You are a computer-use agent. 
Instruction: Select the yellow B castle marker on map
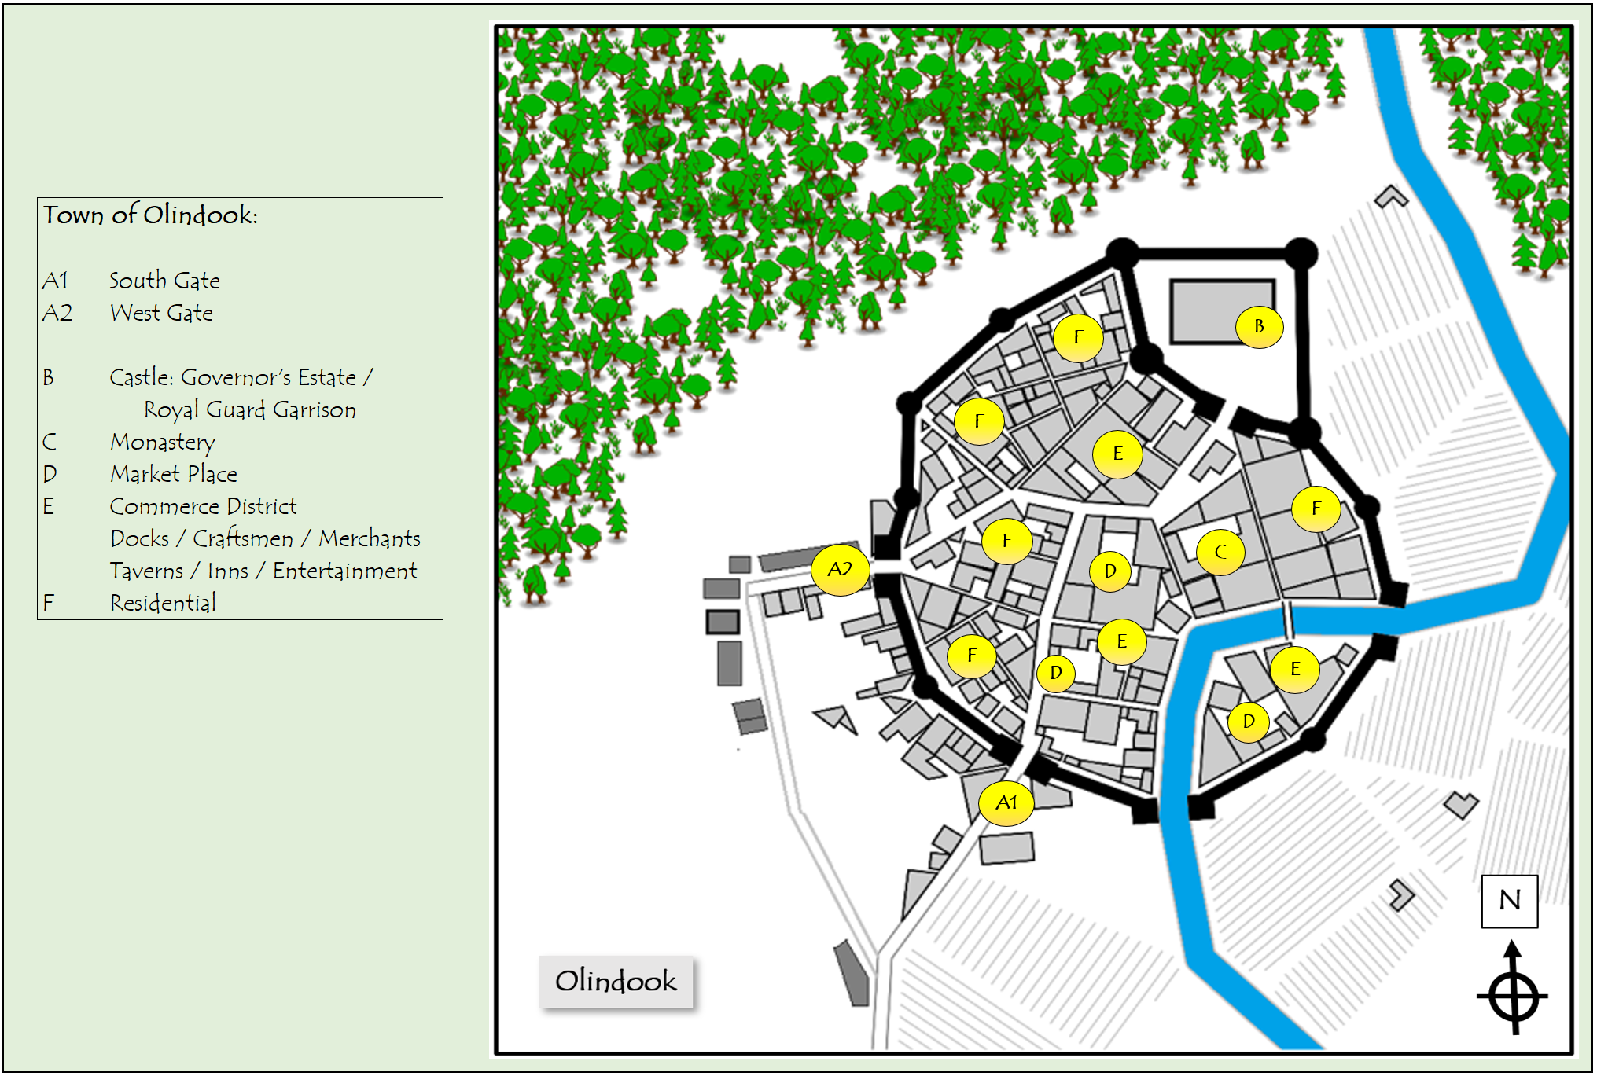[x=1259, y=326]
